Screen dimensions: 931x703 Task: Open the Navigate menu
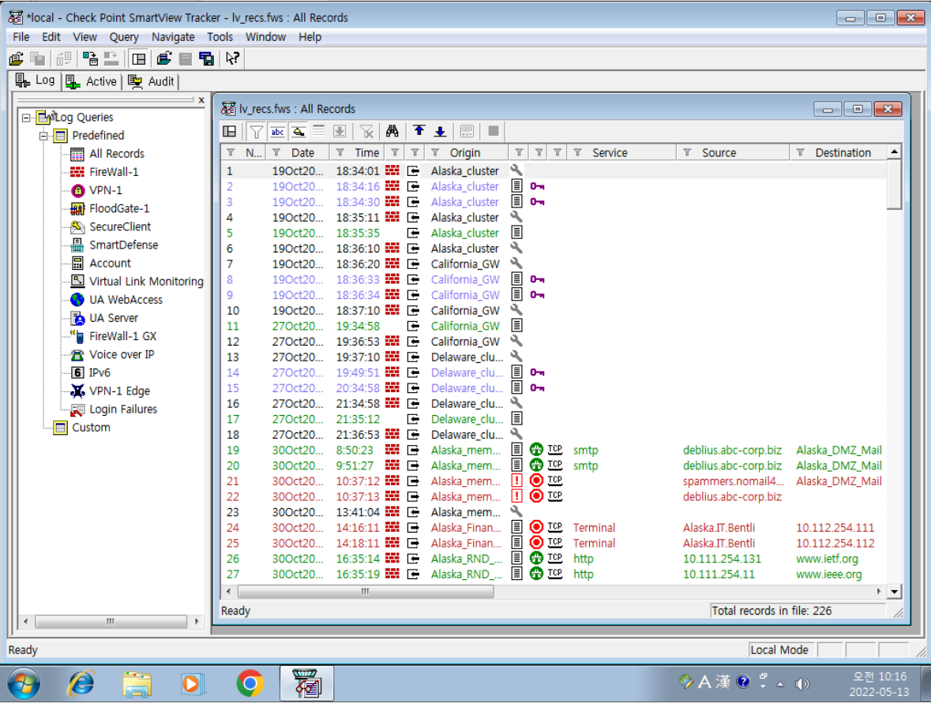173,37
